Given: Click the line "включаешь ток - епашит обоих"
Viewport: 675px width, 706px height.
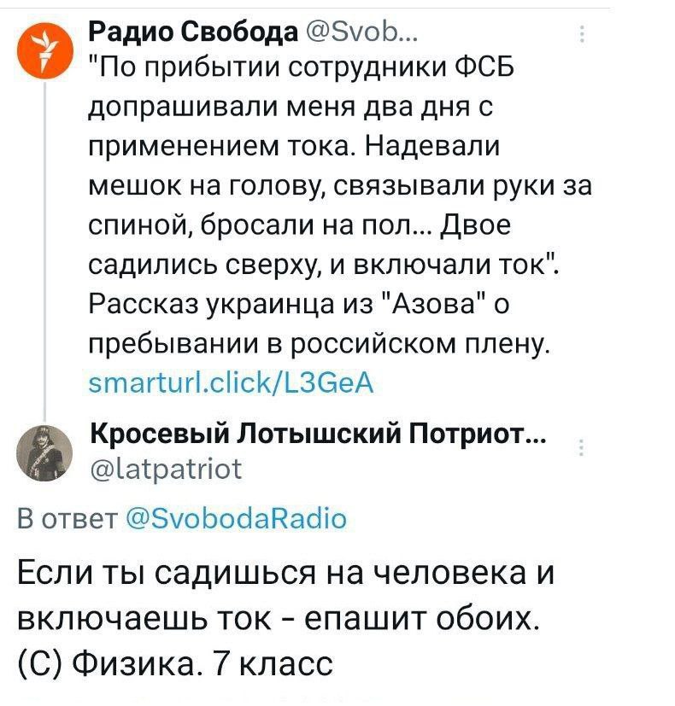Looking at the screenshot, I should click(279, 617).
